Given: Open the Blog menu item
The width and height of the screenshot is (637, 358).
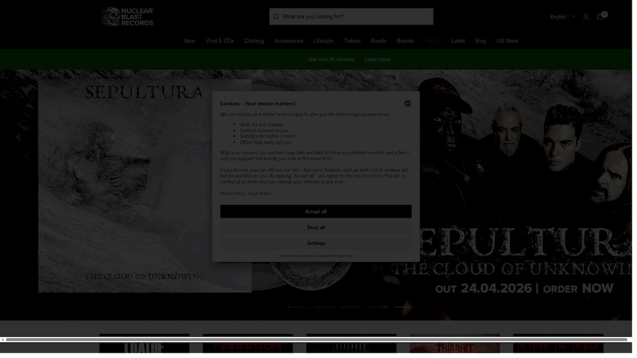Looking at the screenshot, I should point(480,41).
